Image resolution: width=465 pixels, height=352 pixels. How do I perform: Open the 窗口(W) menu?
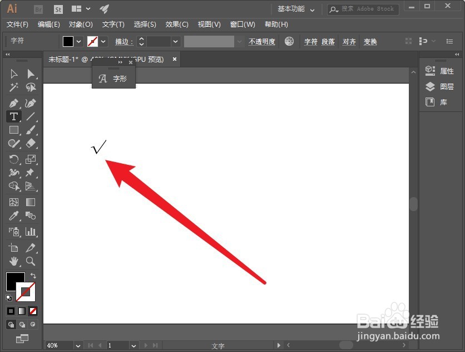coord(243,25)
